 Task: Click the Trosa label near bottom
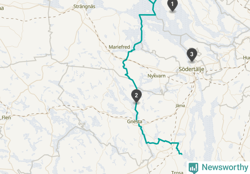pos(177,172)
